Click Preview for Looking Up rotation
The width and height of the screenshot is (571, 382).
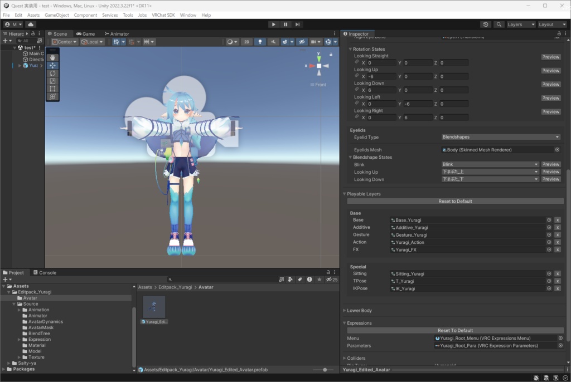(x=550, y=71)
